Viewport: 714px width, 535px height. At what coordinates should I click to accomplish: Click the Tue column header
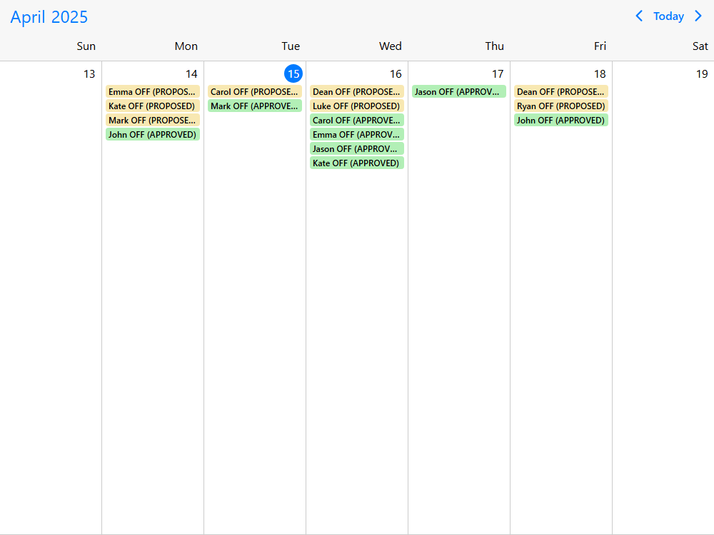tap(291, 46)
